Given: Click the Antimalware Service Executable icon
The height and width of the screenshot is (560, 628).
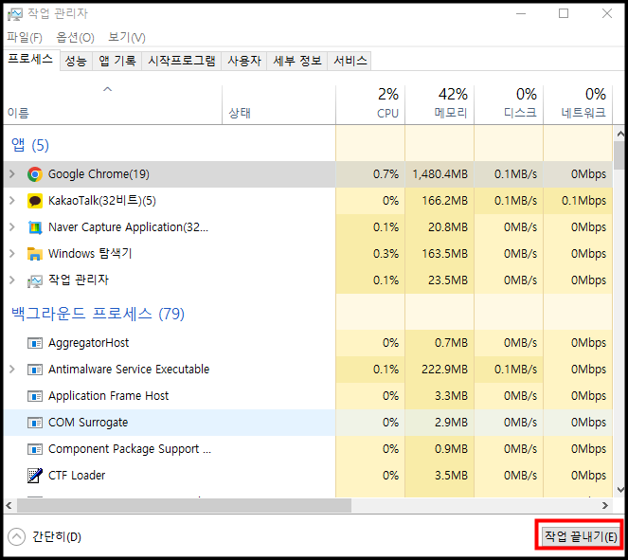Looking at the screenshot, I should pos(35,370).
